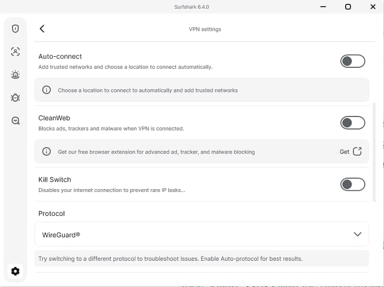Maximize the Surfshark window

(348, 7)
